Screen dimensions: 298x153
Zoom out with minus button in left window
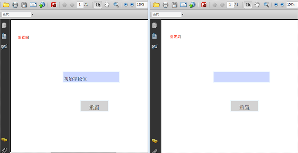pyautogui.click(x=126, y=5)
